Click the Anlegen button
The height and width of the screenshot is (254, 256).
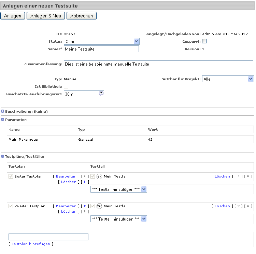tap(13, 16)
